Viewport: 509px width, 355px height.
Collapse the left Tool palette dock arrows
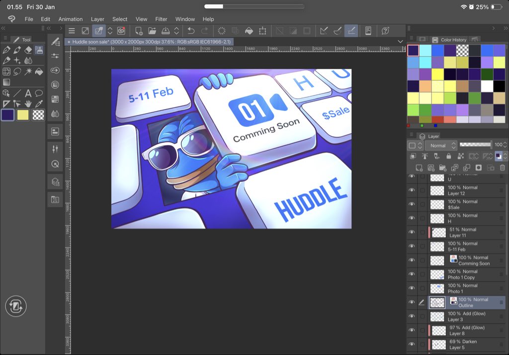pos(3,28)
